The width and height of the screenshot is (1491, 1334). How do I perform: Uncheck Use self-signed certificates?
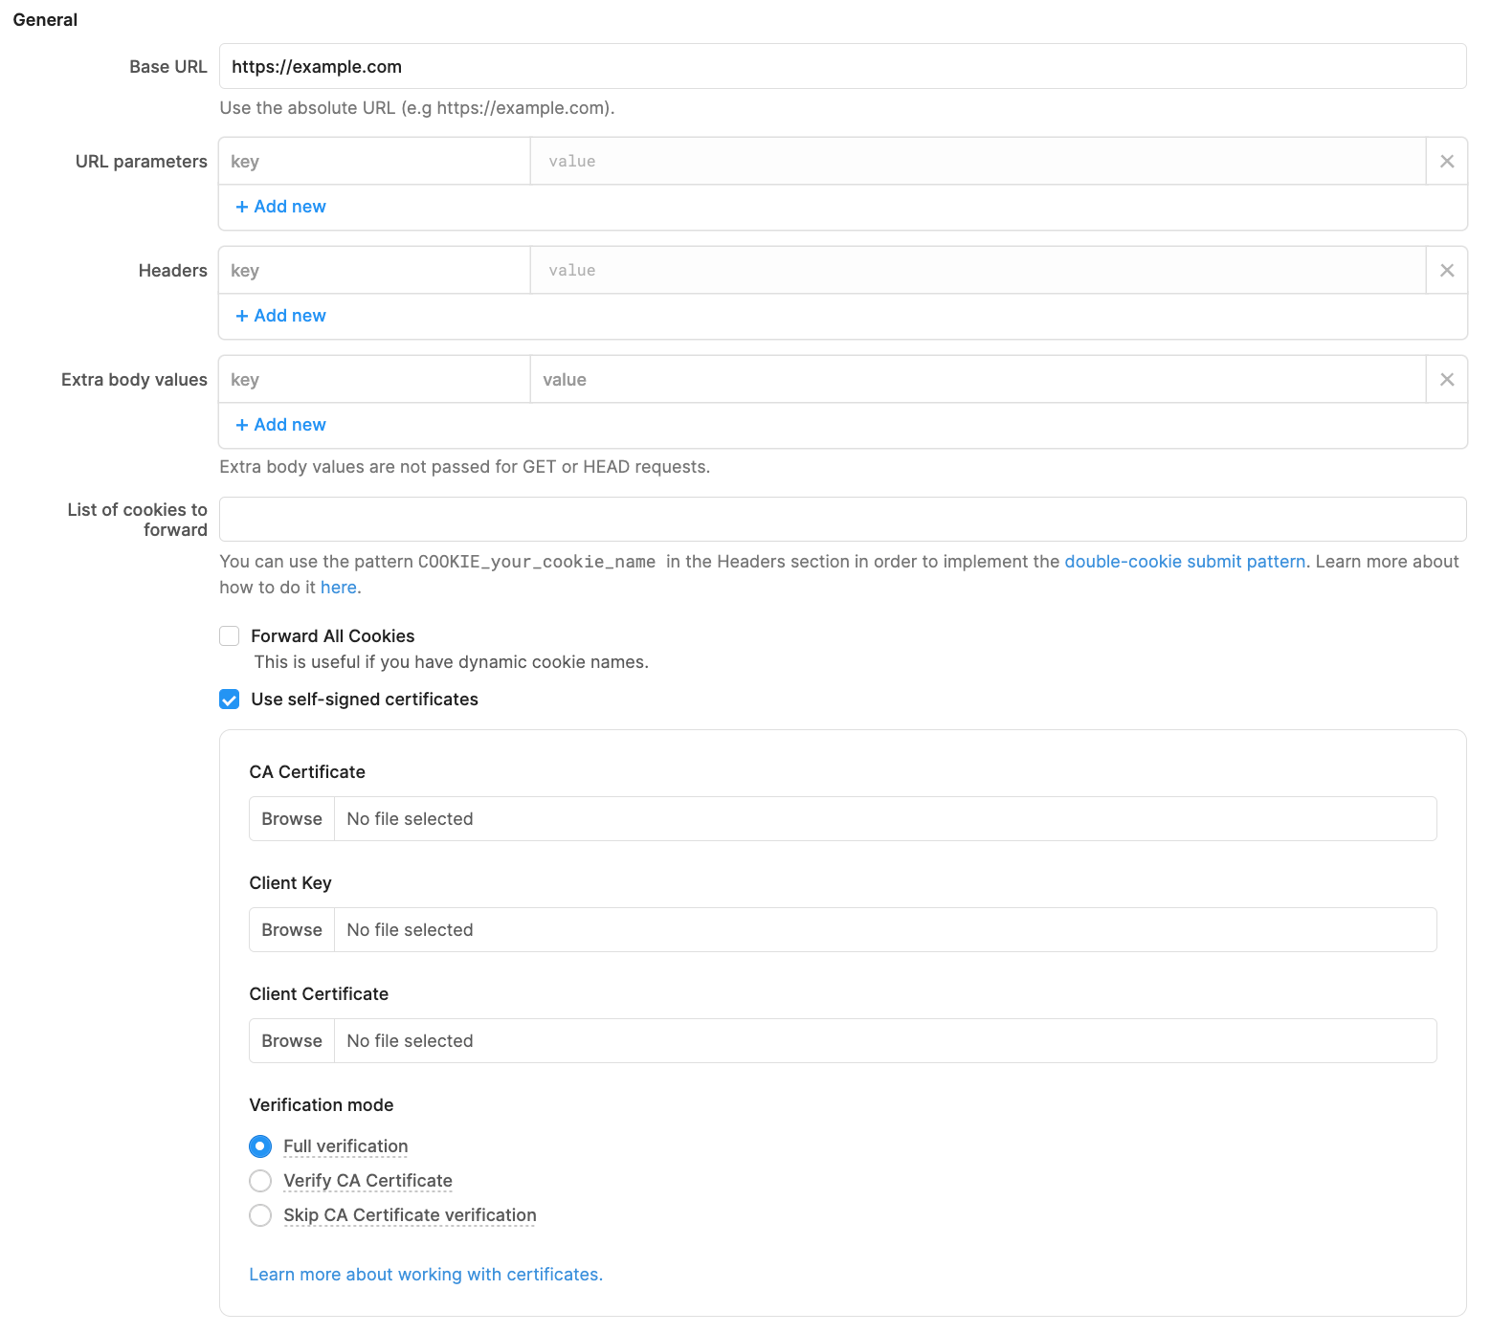[230, 700]
